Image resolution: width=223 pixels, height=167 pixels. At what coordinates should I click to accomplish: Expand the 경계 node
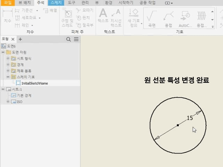(x=8, y=64)
